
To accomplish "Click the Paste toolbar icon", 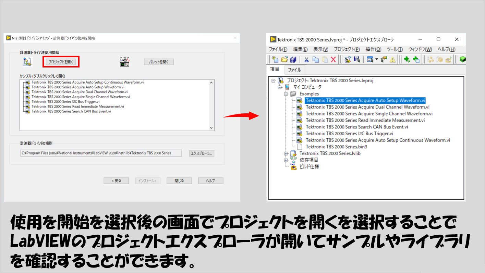I will [x=325, y=60].
